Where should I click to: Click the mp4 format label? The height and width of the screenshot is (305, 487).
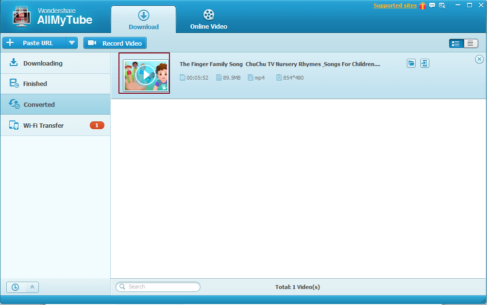(260, 78)
